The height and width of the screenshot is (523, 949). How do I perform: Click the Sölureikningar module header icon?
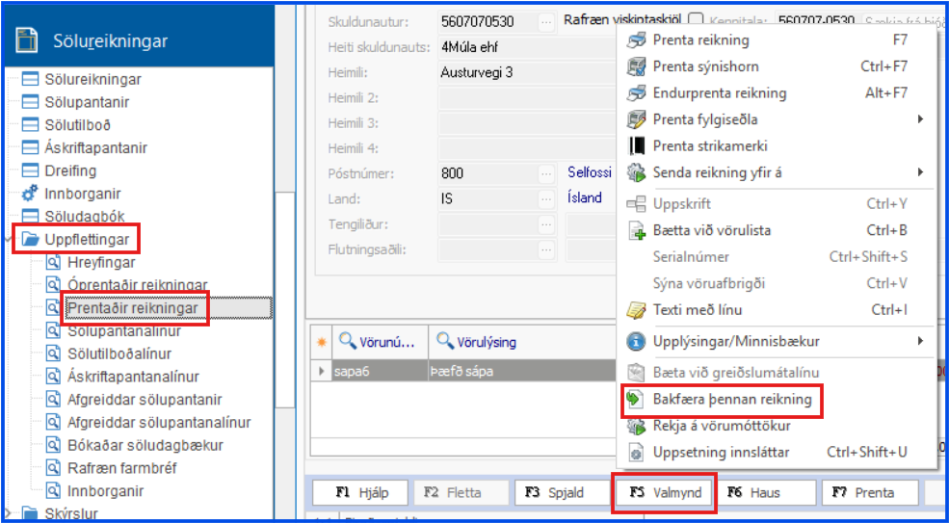[x=29, y=40]
